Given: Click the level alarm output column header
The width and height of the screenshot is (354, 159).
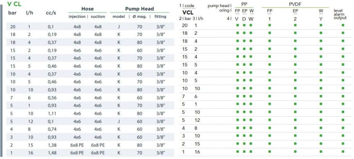Looking at the screenshot, I should point(340,14).
